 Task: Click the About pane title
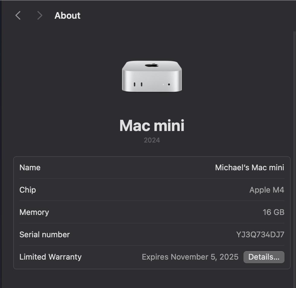[67, 15]
